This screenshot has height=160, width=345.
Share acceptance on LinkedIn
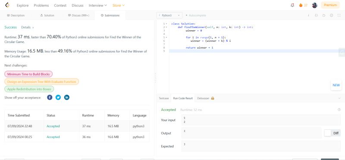tap(67, 97)
